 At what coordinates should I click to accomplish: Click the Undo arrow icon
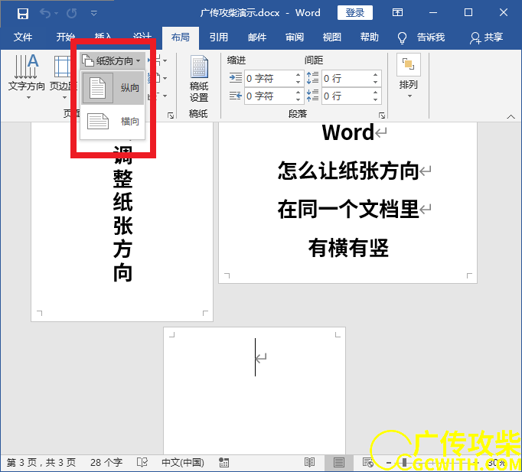pos(45,13)
